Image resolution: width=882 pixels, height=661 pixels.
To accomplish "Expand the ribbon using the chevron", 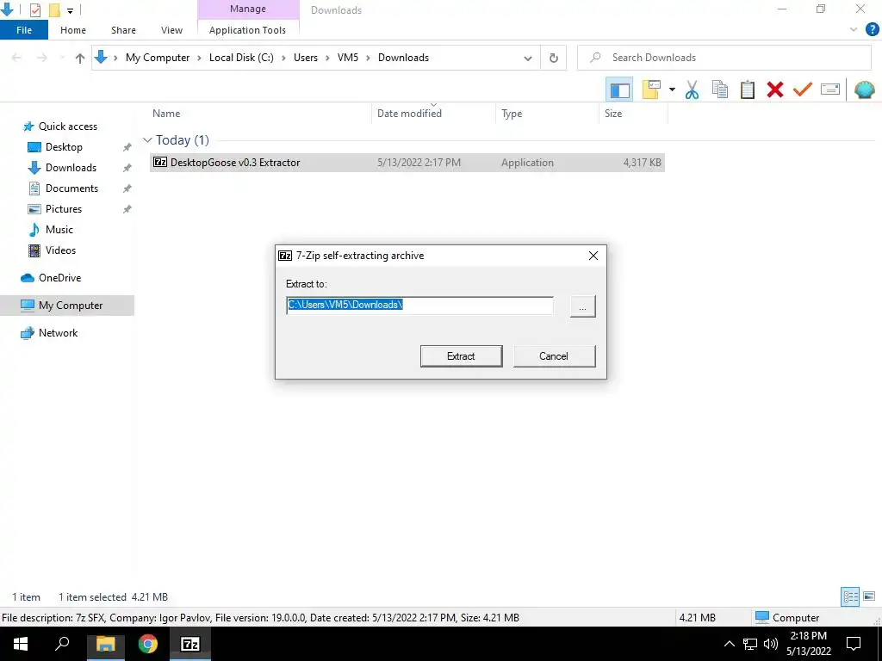I will pyautogui.click(x=854, y=30).
